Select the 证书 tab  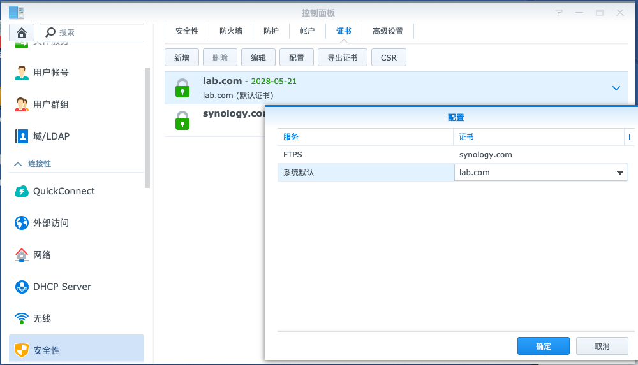[344, 31]
